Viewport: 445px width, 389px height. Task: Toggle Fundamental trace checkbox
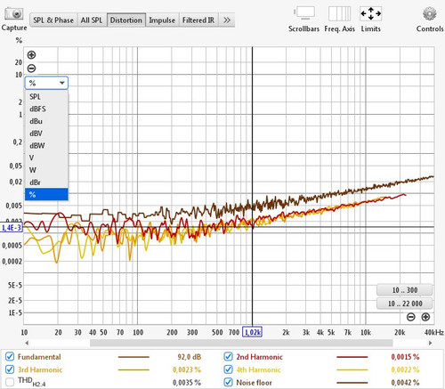pos(10,357)
